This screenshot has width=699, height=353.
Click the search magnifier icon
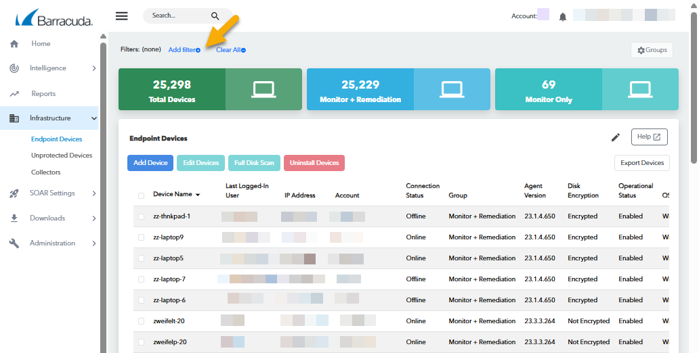point(215,16)
